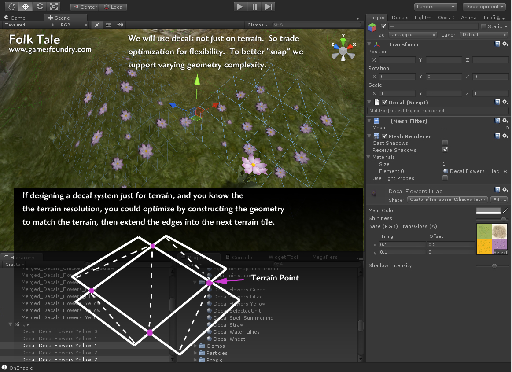Collapse the Single group in Hierarchy
Image resolution: width=512 pixels, height=372 pixels.
[x=11, y=324]
